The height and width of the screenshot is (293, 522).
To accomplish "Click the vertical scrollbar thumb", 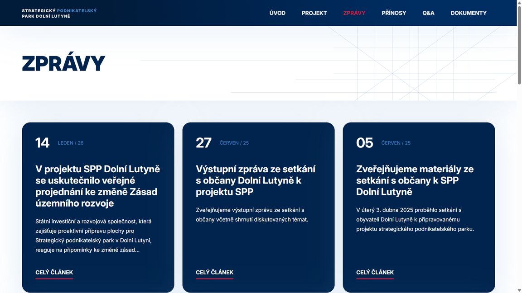I will point(519,45).
